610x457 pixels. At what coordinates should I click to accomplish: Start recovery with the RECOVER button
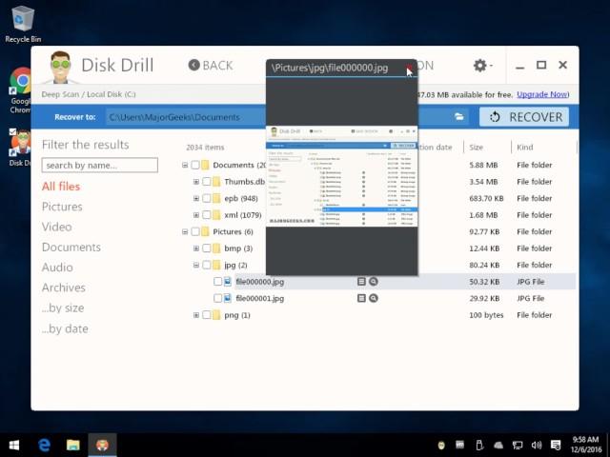pyautogui.click(x=524, y=117)
